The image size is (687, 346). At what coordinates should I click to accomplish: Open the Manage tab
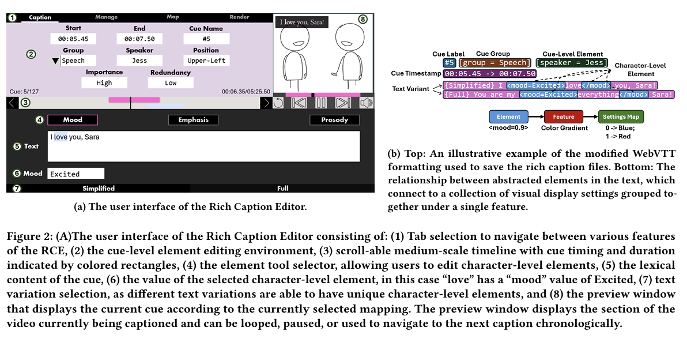(x=107, y=17)
